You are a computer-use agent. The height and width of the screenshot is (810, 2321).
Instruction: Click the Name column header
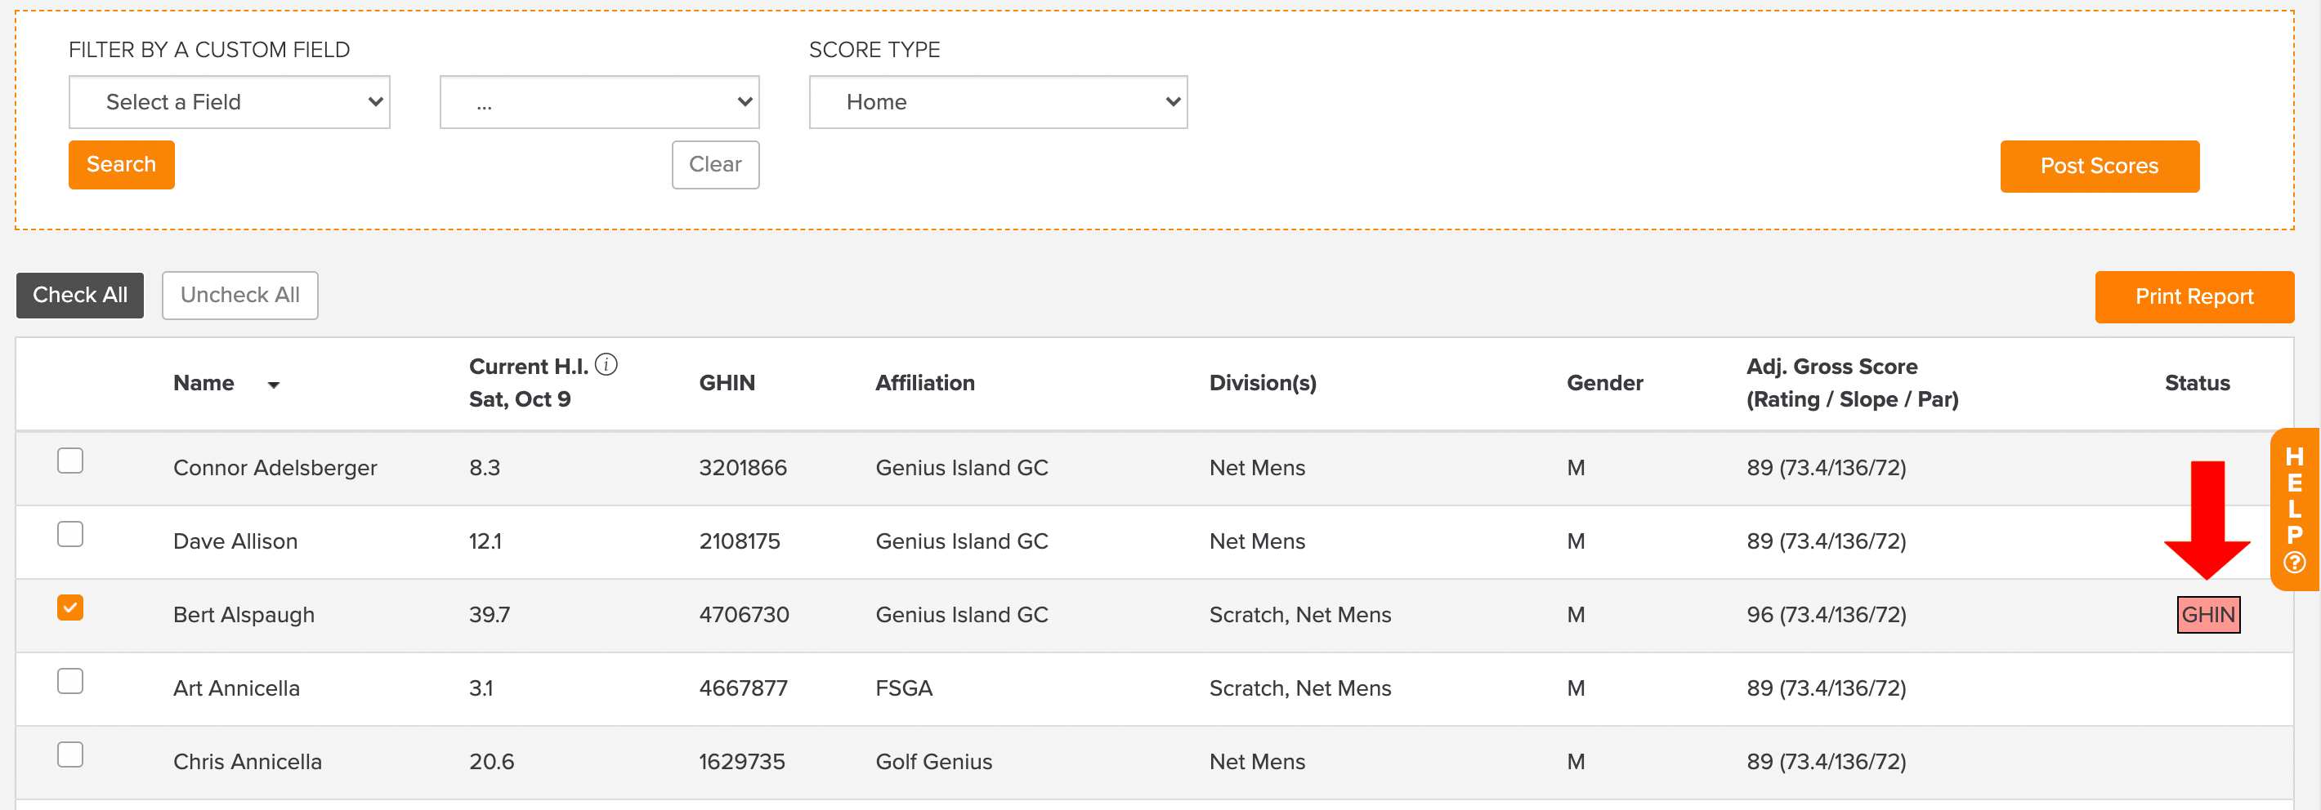coord(203,384)
